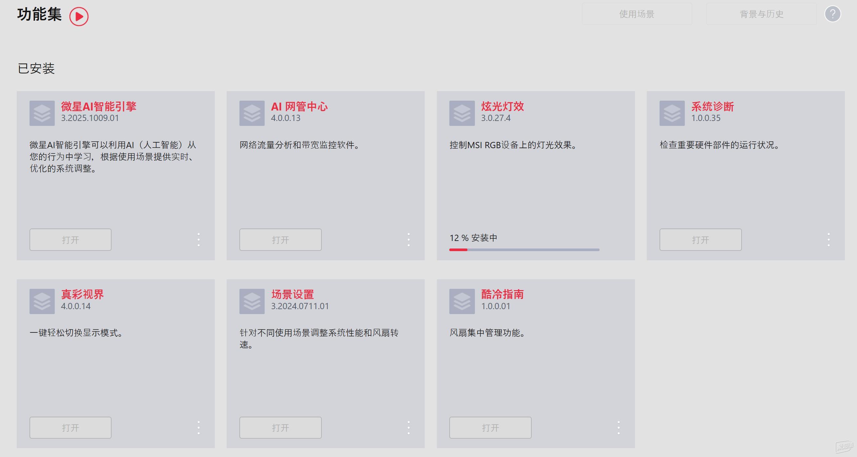Expand the options menu on 系统诊断 card
857x457 pixels.
tap(828, 239)
